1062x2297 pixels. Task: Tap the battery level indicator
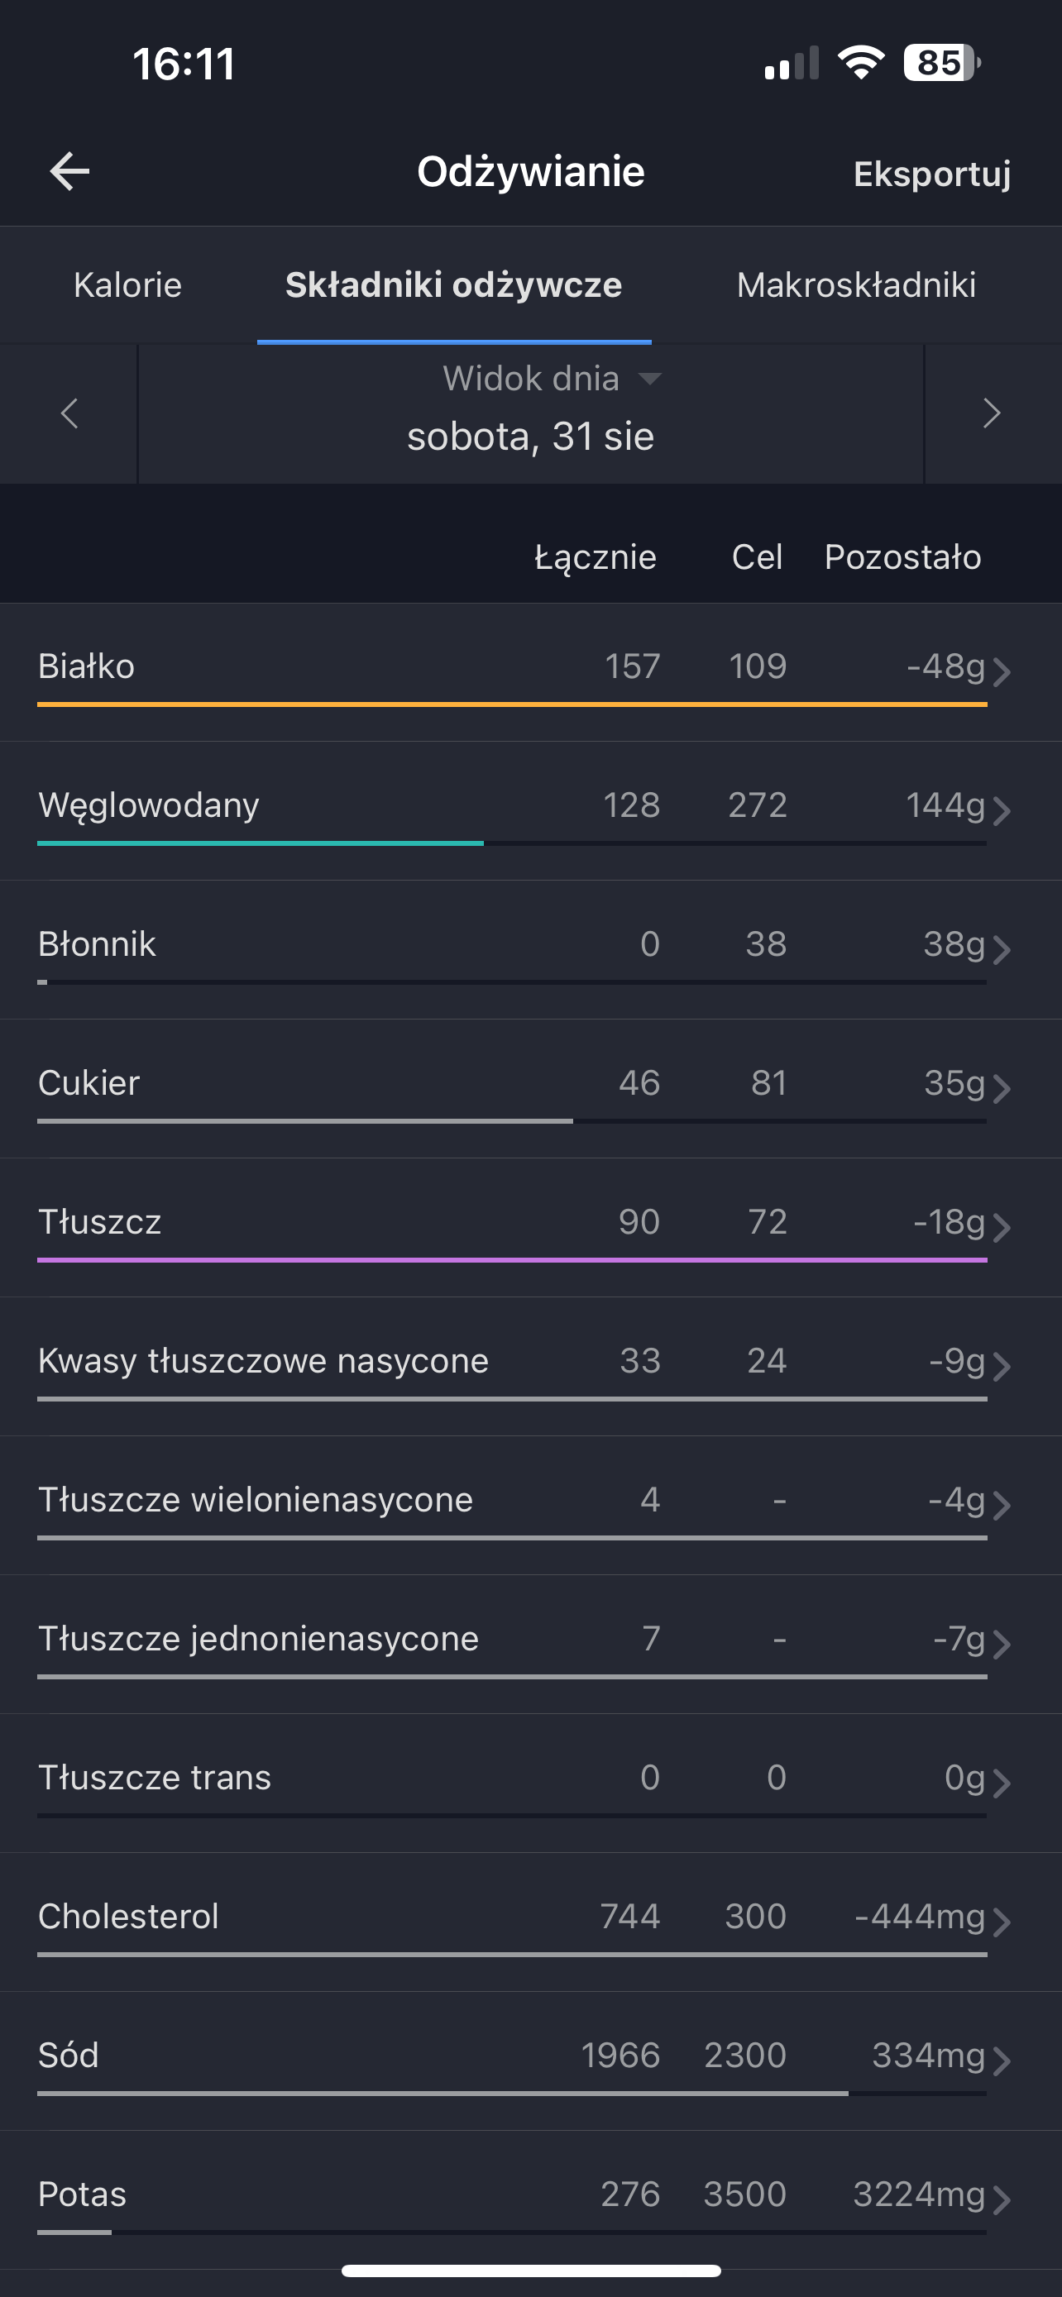(940, 64)
